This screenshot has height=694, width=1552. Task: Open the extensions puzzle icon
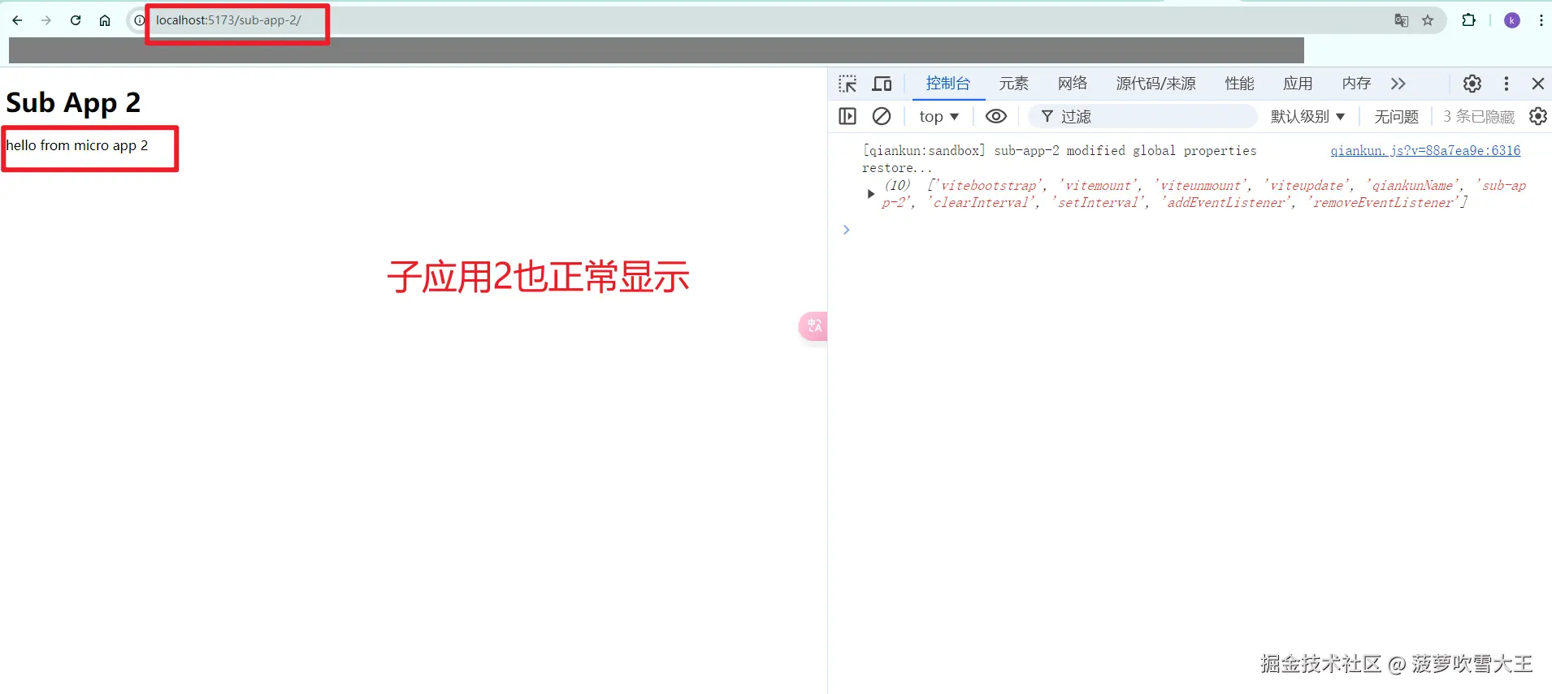(1468, 20)
